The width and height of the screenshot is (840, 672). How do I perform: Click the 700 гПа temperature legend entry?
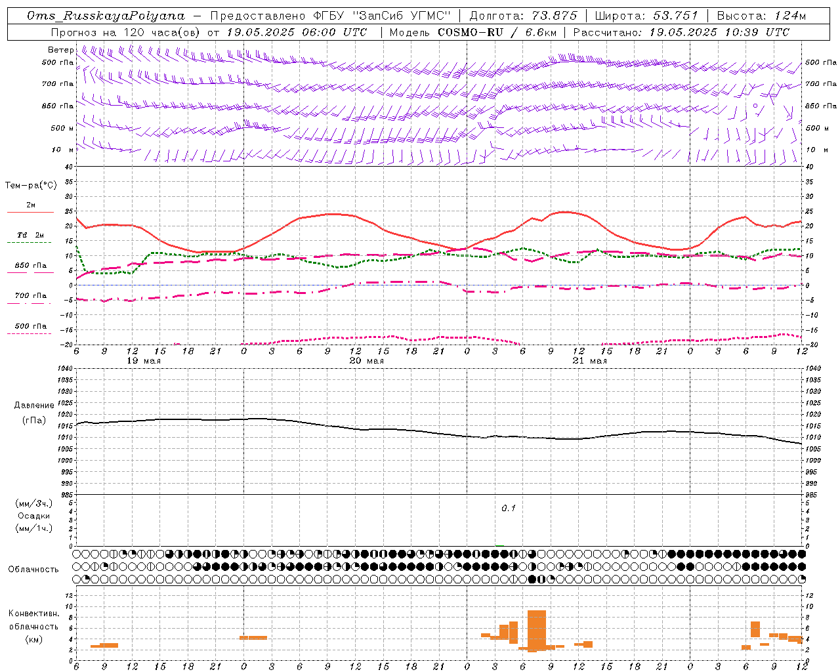(30, 296)
